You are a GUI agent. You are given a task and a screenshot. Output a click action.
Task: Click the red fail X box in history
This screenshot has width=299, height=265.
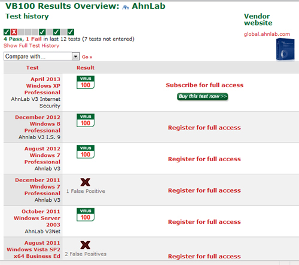pyautogui.click(x=14, y=32)
